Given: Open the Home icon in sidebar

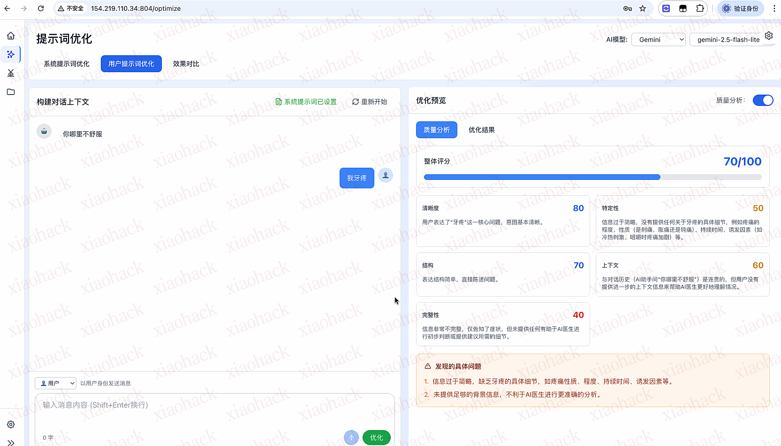Looking at the screenshot, I should tap(11, 35).
